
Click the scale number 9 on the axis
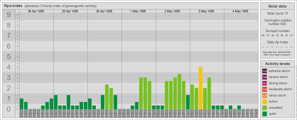coord(9,15)
